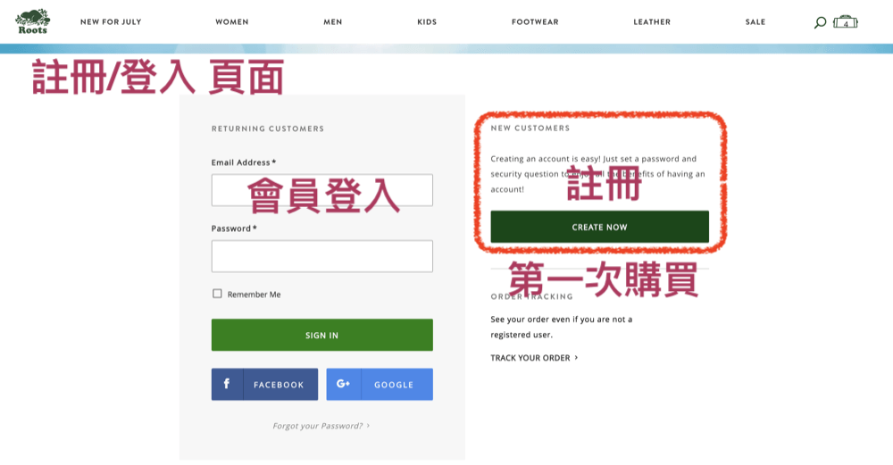Go to the Kids section
Screen dimensions: 893x465
[427, 22]
